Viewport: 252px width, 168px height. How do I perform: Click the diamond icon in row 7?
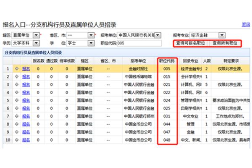coord(17,116)
